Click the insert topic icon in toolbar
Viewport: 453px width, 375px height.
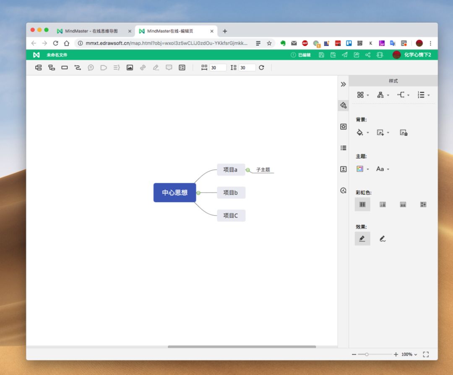pyautogui.click(x=39, y=67)
